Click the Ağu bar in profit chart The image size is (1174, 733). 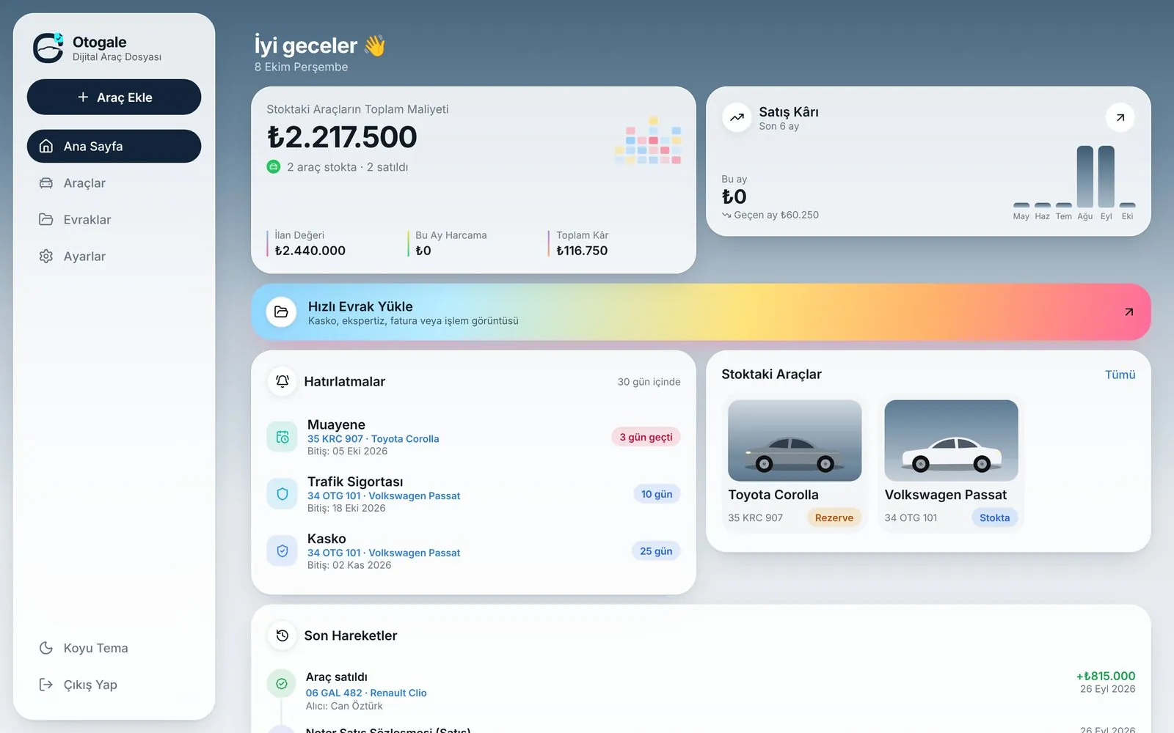[1084, 177]
